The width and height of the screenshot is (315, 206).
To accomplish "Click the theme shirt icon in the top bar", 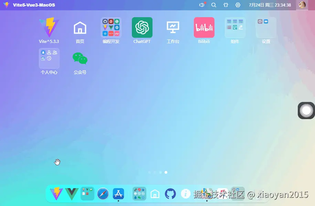I will [226, 5].
